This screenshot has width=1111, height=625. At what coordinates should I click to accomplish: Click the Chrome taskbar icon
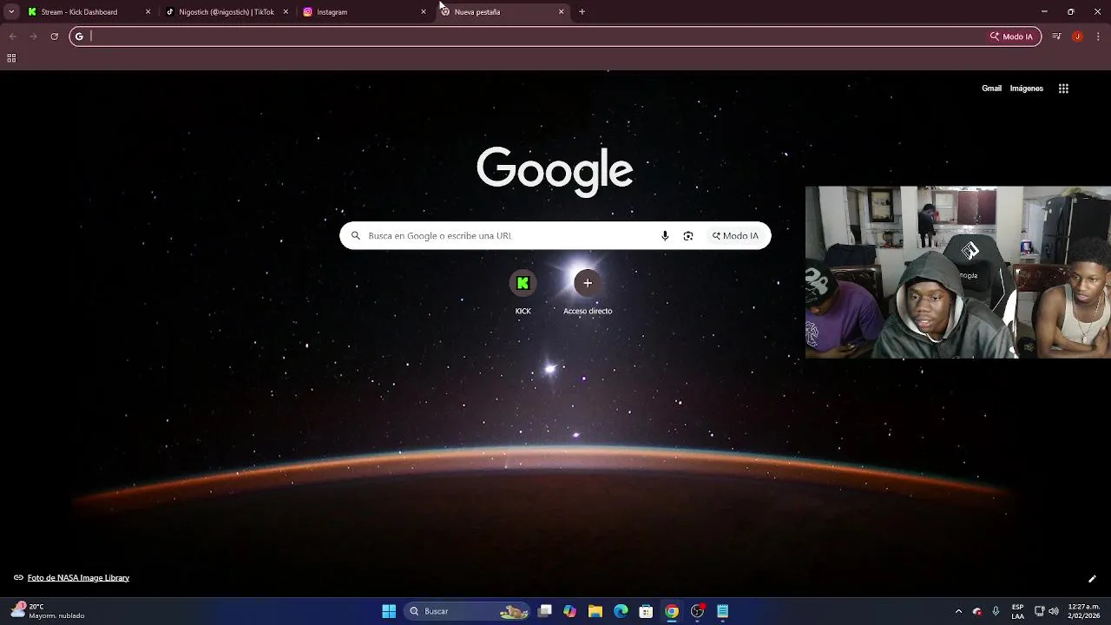click(672, 611)
